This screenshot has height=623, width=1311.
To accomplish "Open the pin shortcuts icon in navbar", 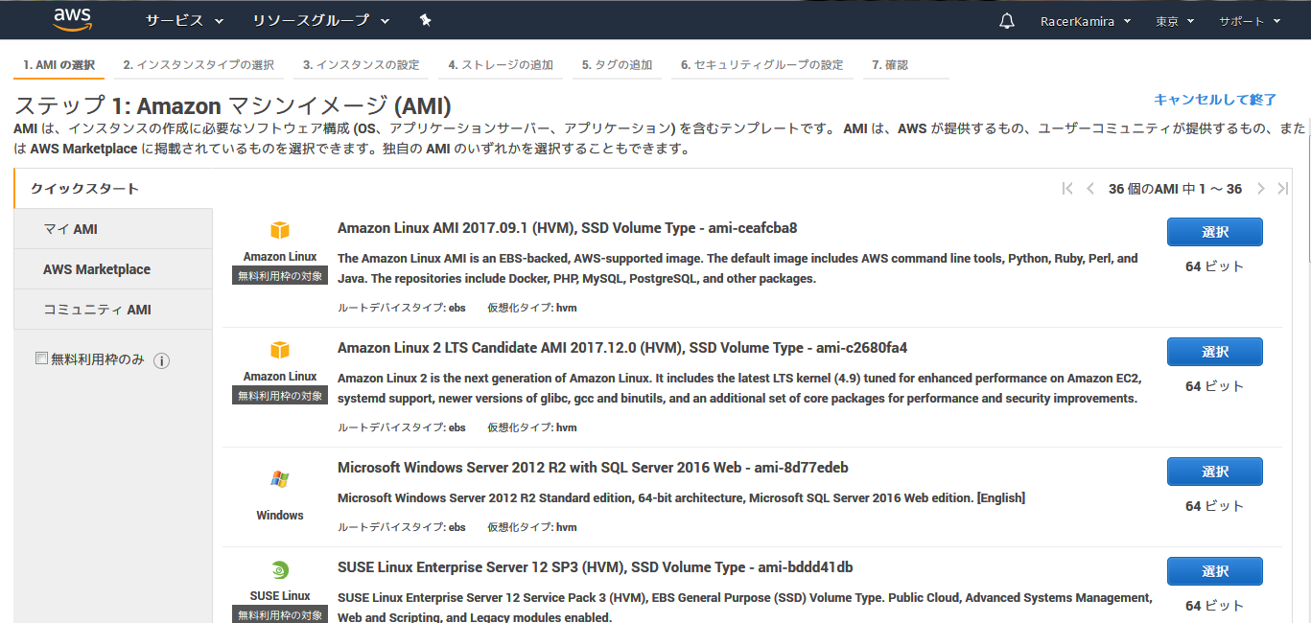I will (x=426, y=20).
